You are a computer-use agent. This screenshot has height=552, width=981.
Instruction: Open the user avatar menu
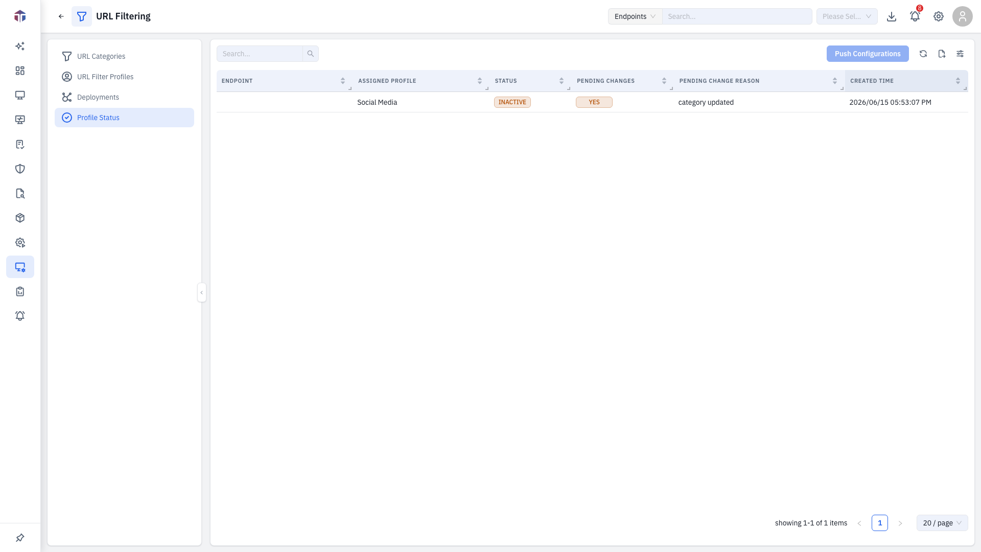point(963,16)
